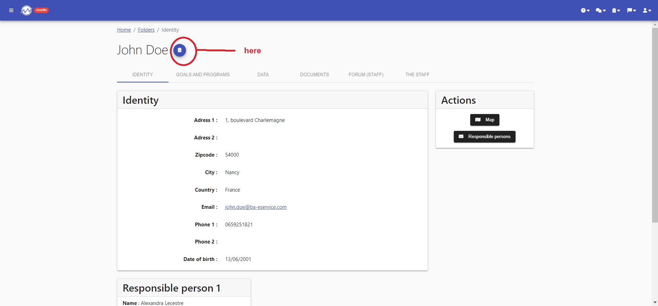Click the country value France
This screenshot has width=658, height=306.
(x=232, y=190)
